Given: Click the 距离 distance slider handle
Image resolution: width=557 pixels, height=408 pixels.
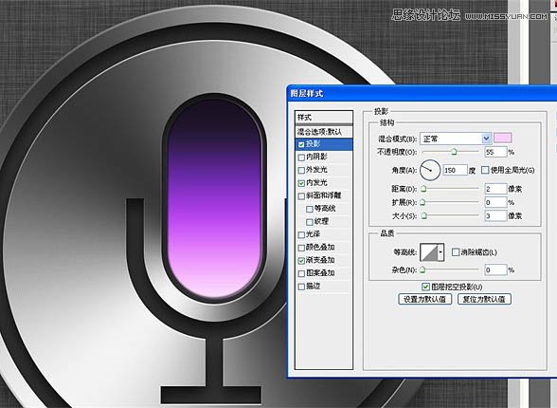Looking at the screenshot, I should tap(423, 189).
